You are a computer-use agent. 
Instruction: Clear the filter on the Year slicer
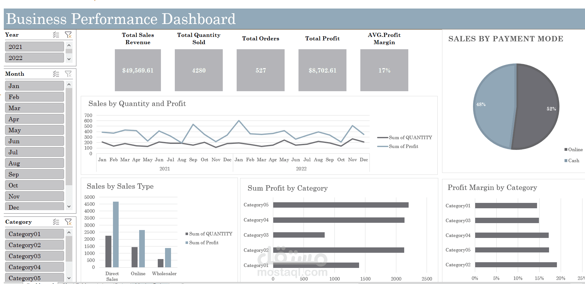(69, 35)
